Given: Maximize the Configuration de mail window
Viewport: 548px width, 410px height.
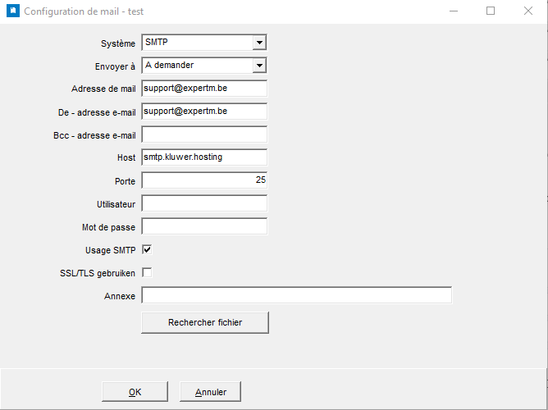Looking at the screenshot, I should point(491,11).
